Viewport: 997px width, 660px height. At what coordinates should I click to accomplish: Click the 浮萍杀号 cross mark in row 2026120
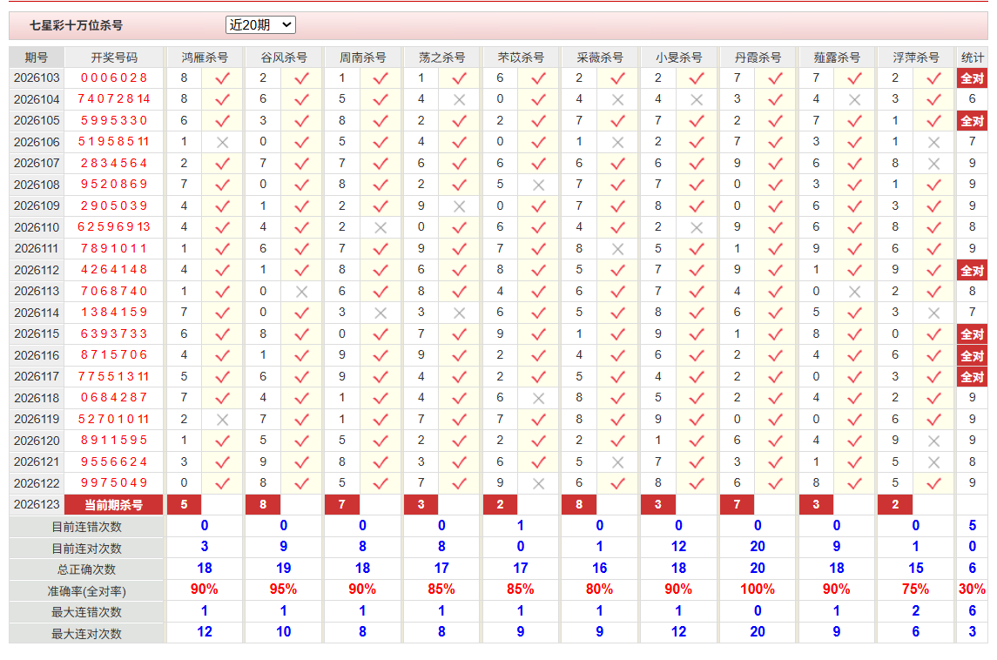[933, 441]
